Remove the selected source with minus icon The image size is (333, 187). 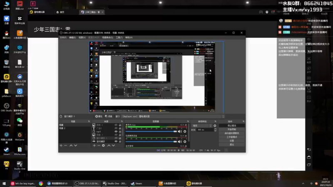99,145
